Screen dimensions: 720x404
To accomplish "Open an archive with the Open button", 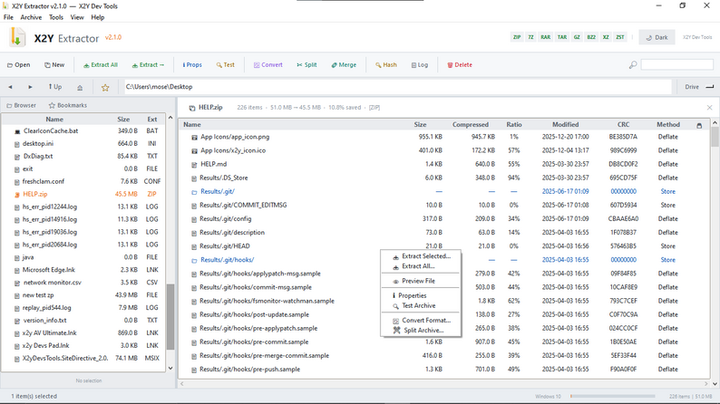I will 18,64.
